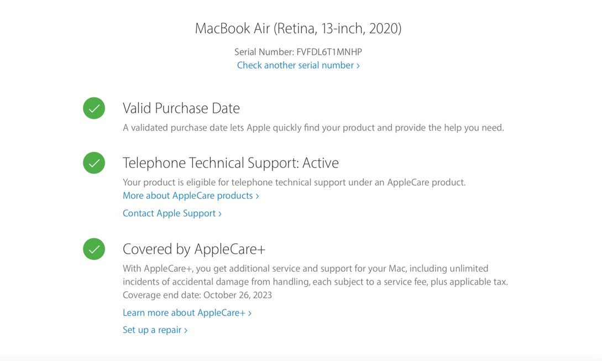Viewport: 602px width, 361px height.
Task: Click the chevron after Check another serial number
Action: pos(358,66)
